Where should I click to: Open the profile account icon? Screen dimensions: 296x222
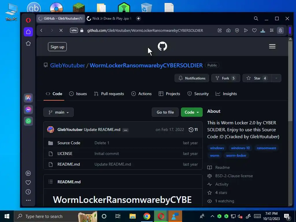(x=280, y=30)
